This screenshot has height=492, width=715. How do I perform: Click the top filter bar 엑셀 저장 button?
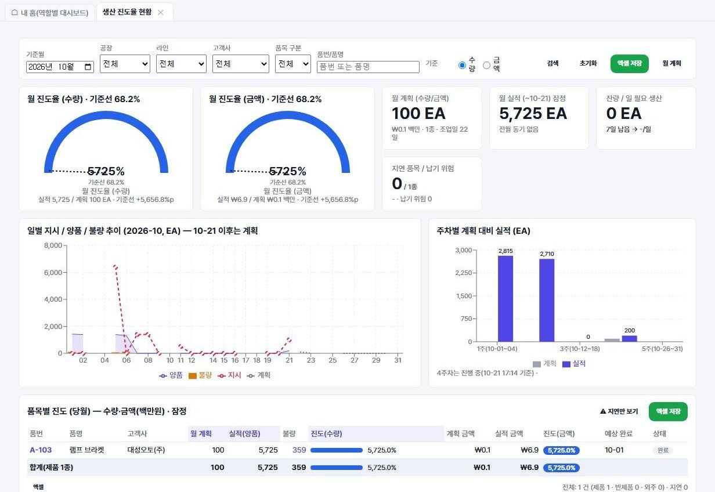point(629,64)
